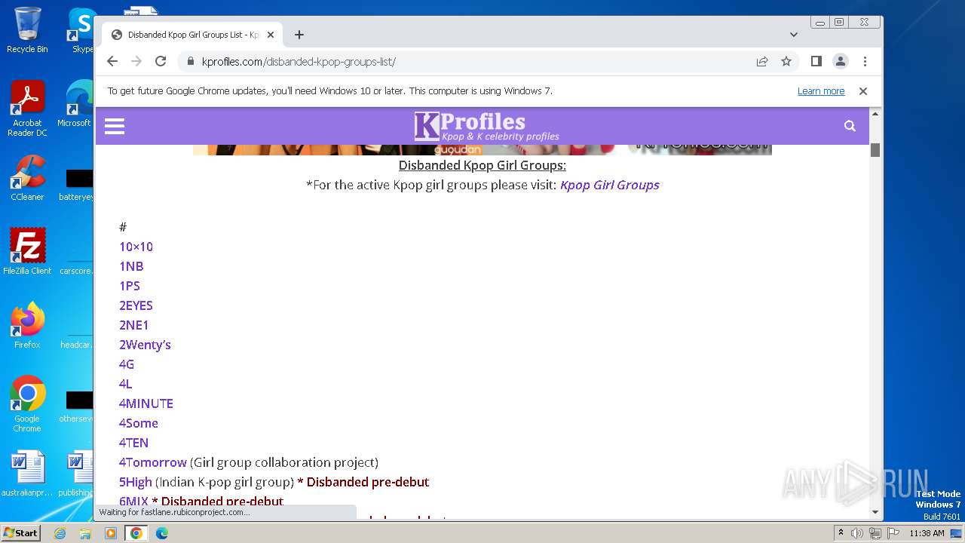The width and height of the screenshot is (965, 543).
Task: Click the KProfiles site logo
Action: coord(486,126)
